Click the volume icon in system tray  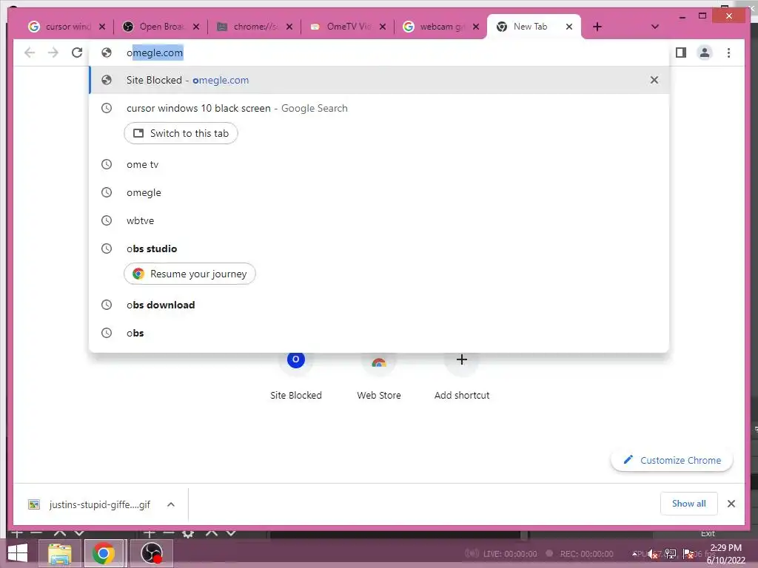(x=652, y=554)
